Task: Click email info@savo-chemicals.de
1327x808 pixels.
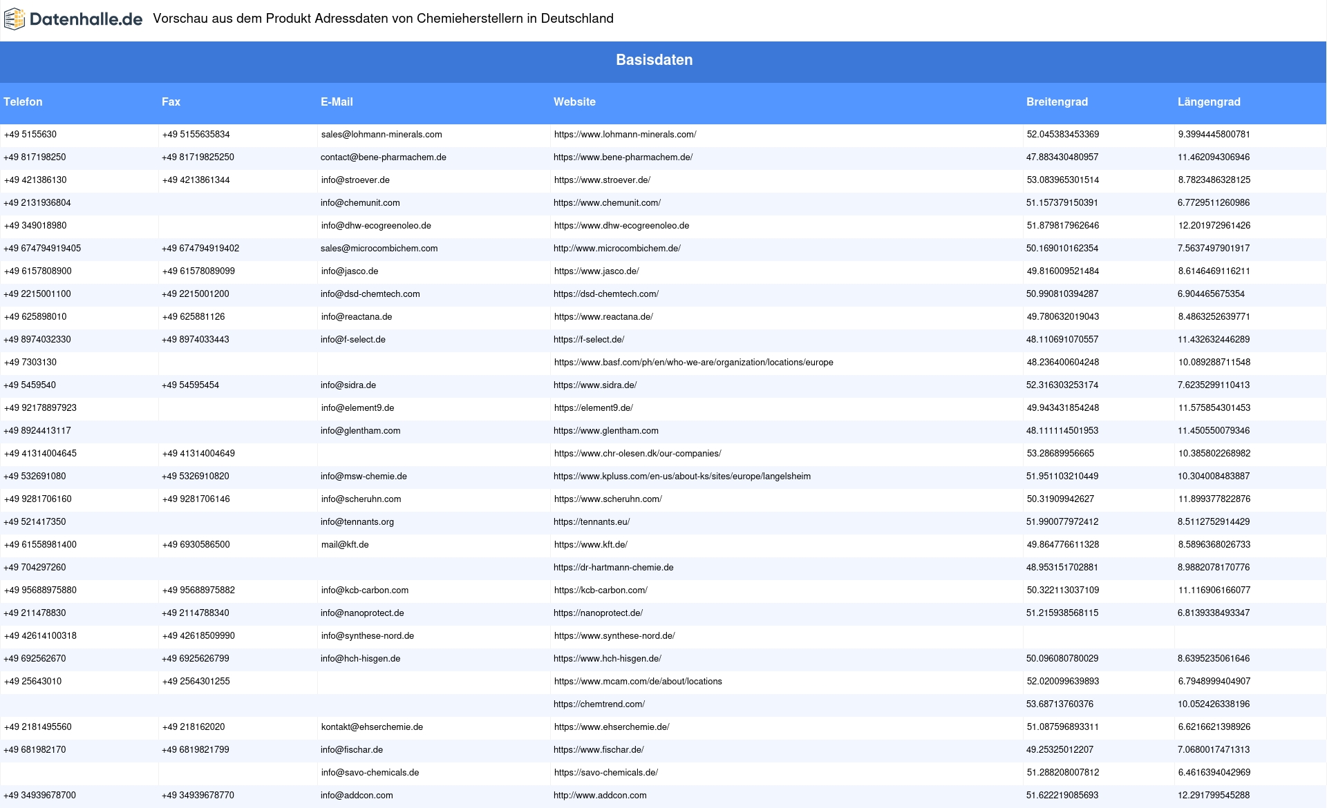Action: pyautogui.click(x=370, y=773)
